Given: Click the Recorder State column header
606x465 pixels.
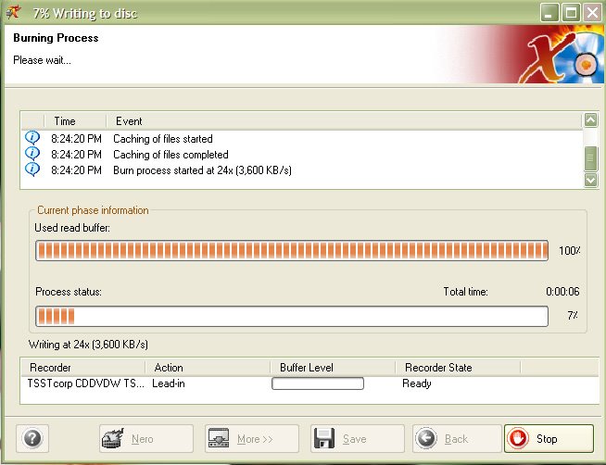Looking at the screenshot, I should click(x=458, y=368).
